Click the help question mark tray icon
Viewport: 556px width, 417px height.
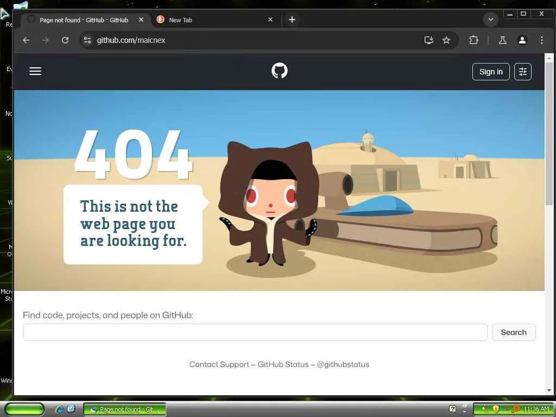pyautogui.click(x=452, y=409)
